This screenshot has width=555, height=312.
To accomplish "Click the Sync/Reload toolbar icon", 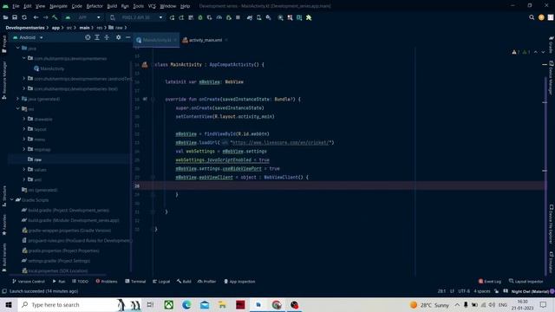I will (24, 17).
